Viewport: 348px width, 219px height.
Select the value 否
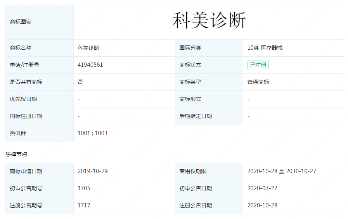[x=80, y=82]
